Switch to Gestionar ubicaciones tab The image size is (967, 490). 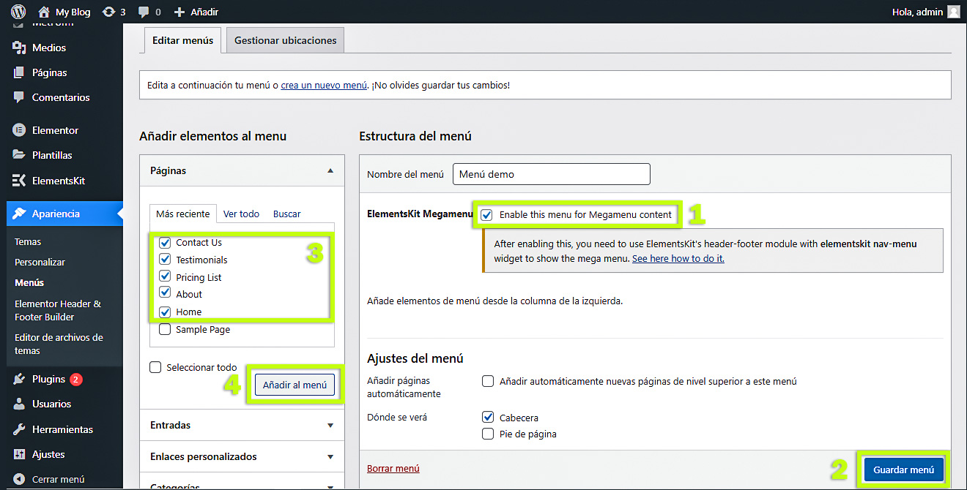(285, 40)
